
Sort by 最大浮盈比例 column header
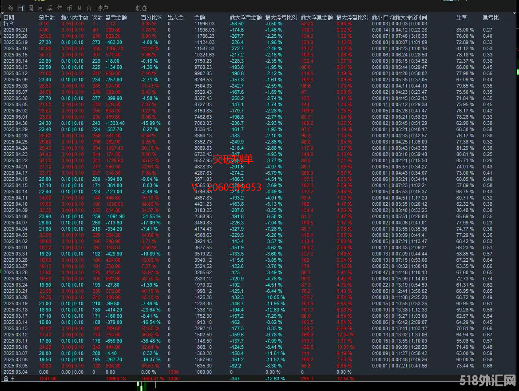click(x=352, y=17)
